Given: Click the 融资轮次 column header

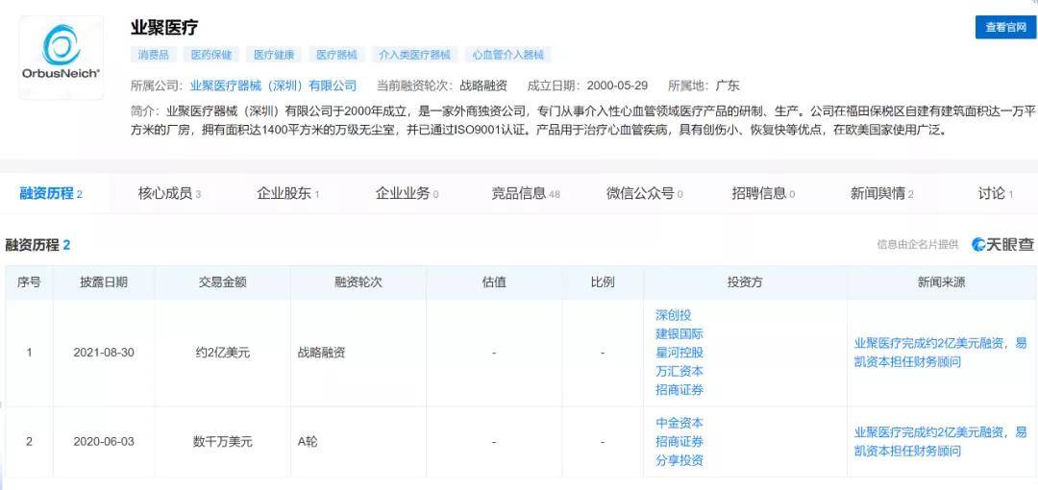Looking at the screenshot, I should click(x=358, y=282).
